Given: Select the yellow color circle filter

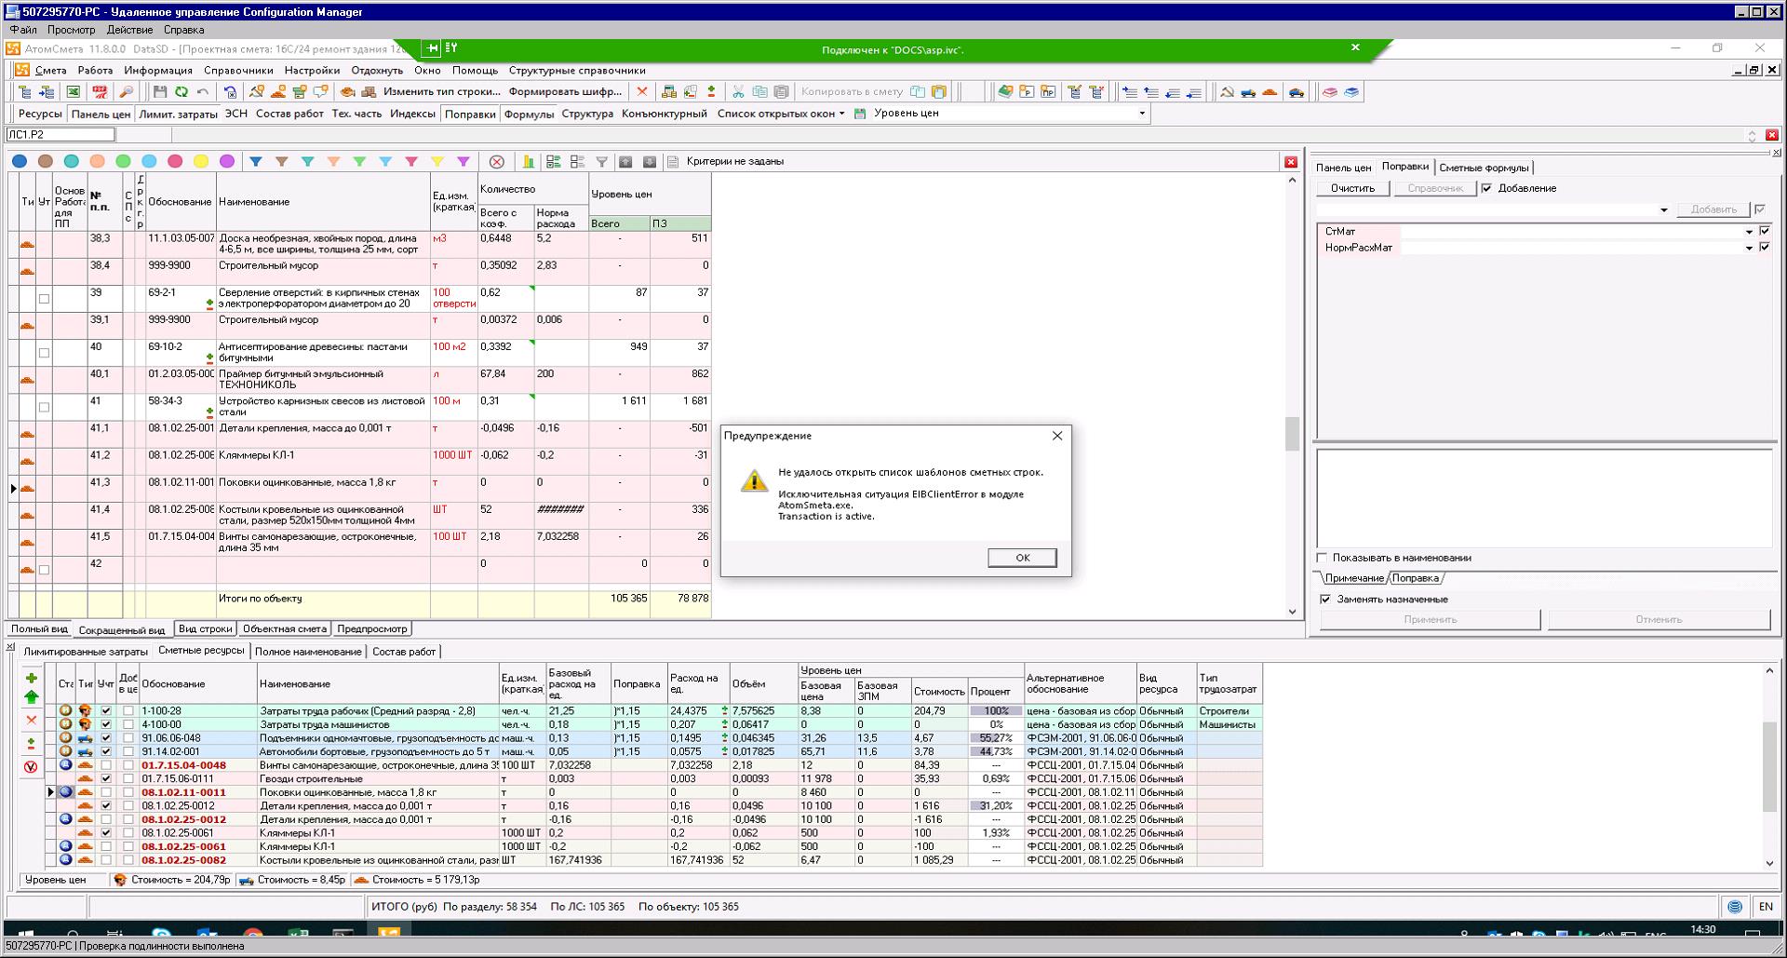Looking at the screenshot, I should (x=200, y=161).
